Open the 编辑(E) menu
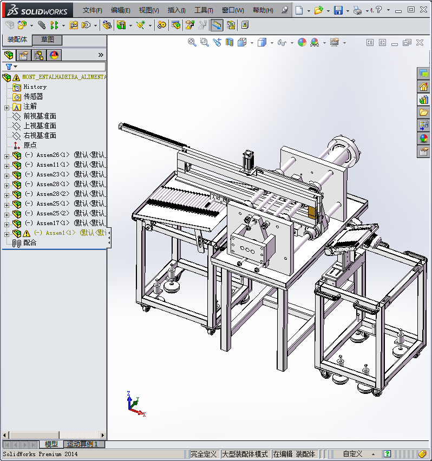432x461 pixels. coord(121,10)
